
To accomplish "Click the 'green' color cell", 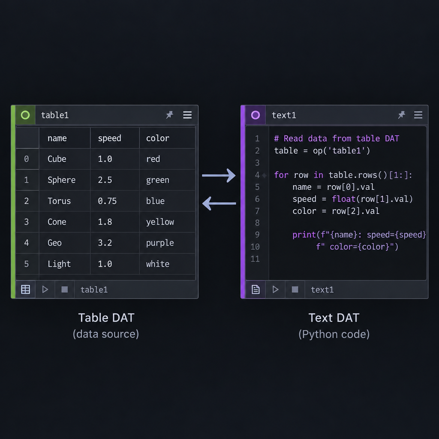I will click(167, 180).
